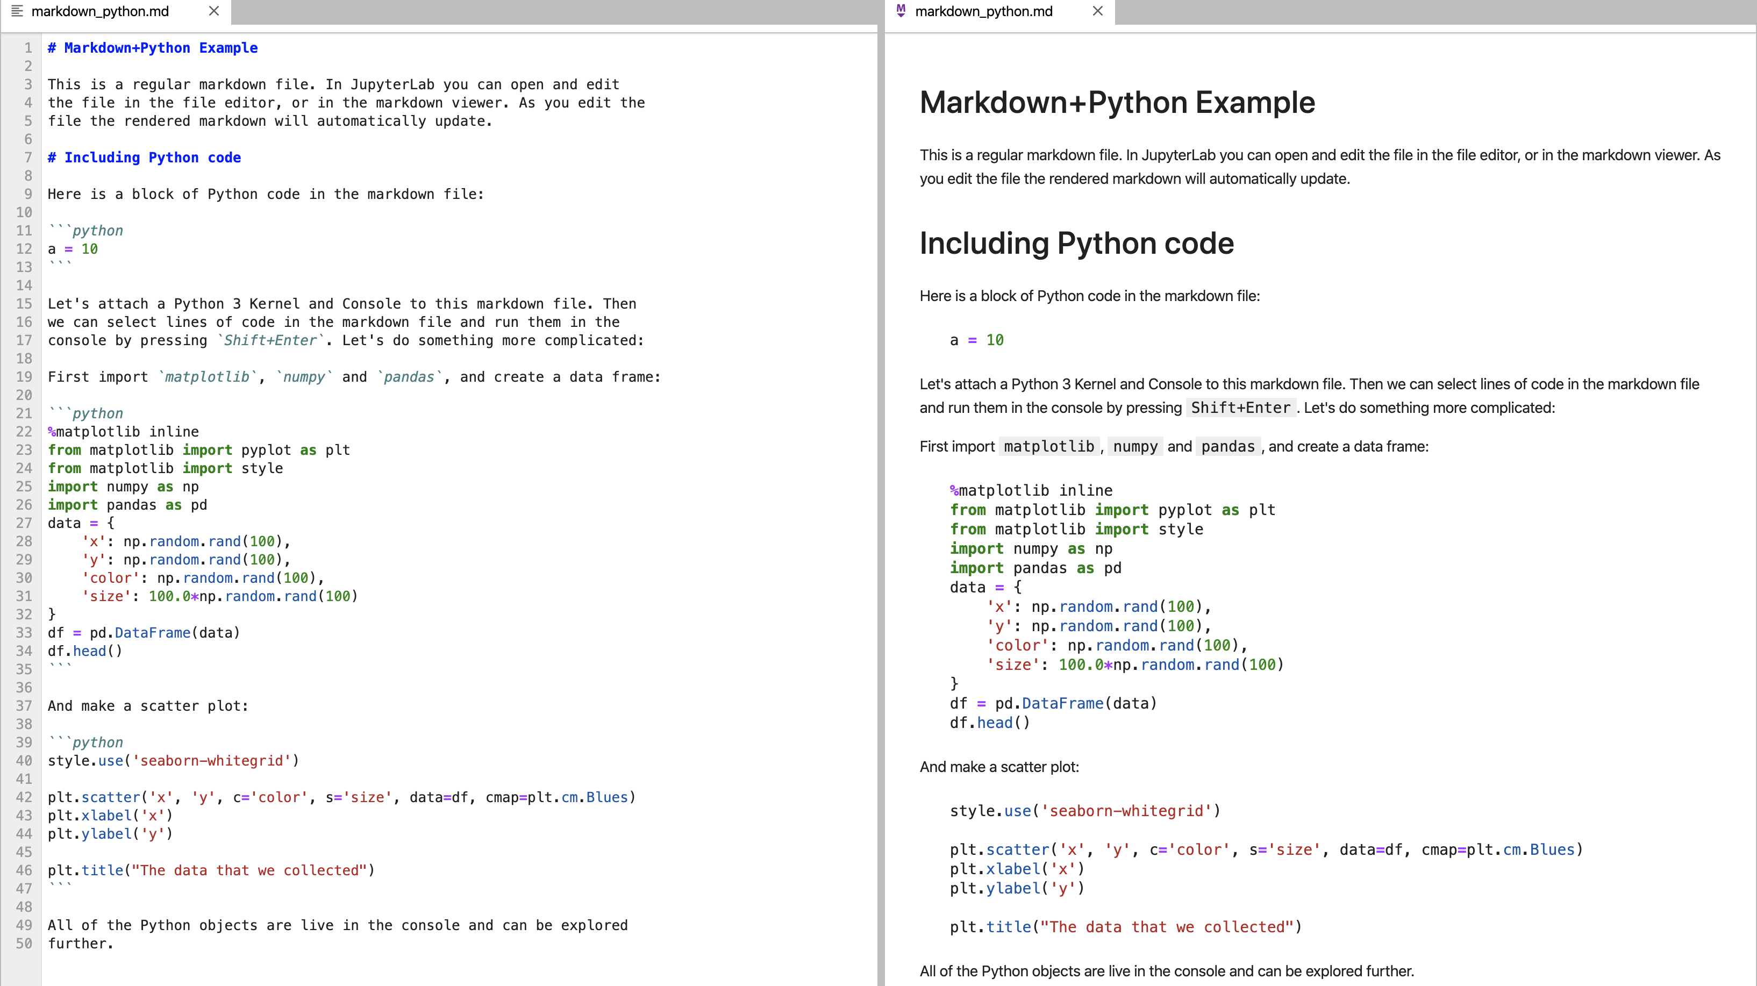This screenshot has width=1757, height=986.
Task: Click the plt.title line in the editor
Action: 211,871
